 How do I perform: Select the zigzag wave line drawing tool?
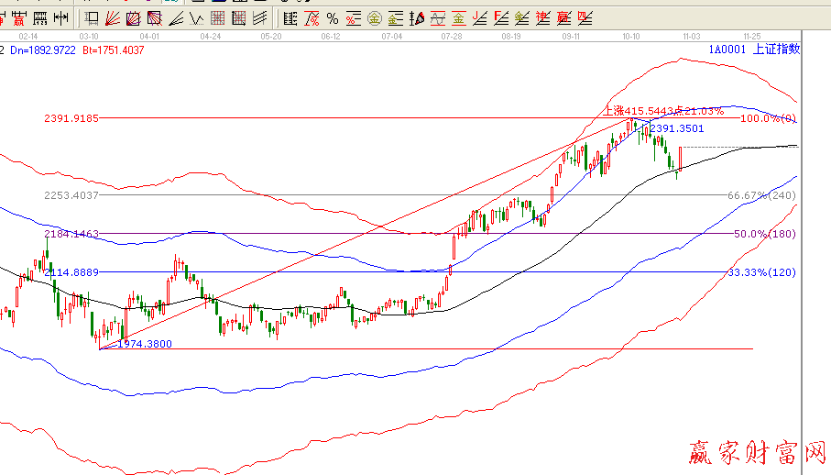197,17
